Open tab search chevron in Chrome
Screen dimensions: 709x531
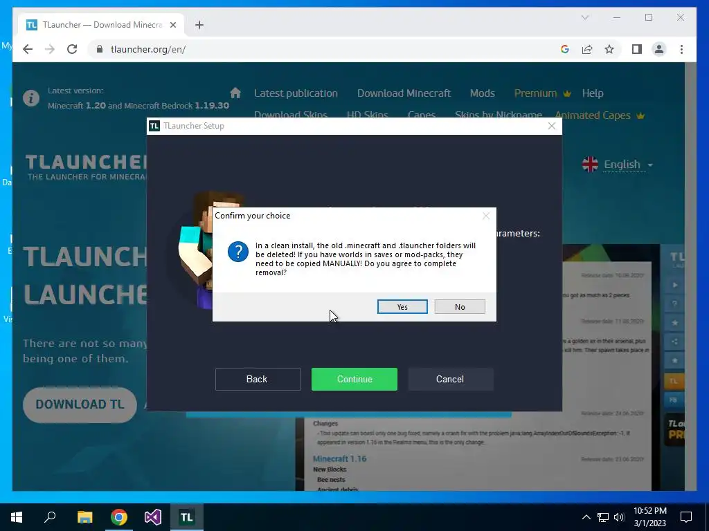pos(584,17)
